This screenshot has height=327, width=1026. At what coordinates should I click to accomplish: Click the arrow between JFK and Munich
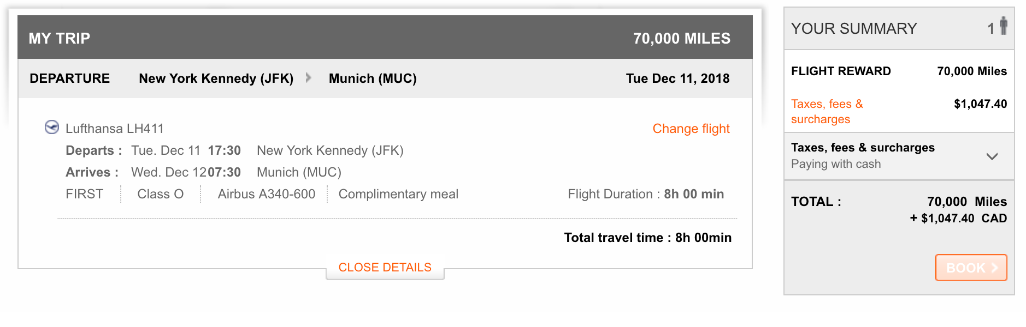[309, 78]
